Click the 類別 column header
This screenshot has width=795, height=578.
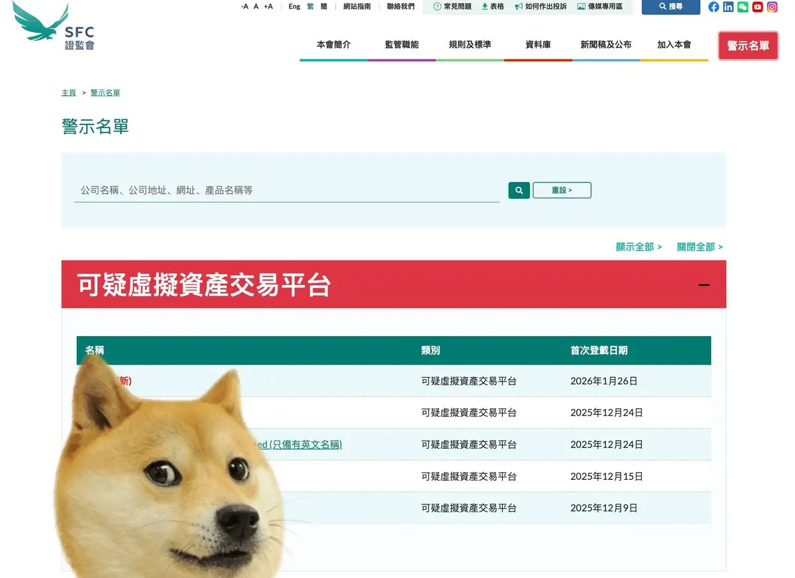[431, 350]
